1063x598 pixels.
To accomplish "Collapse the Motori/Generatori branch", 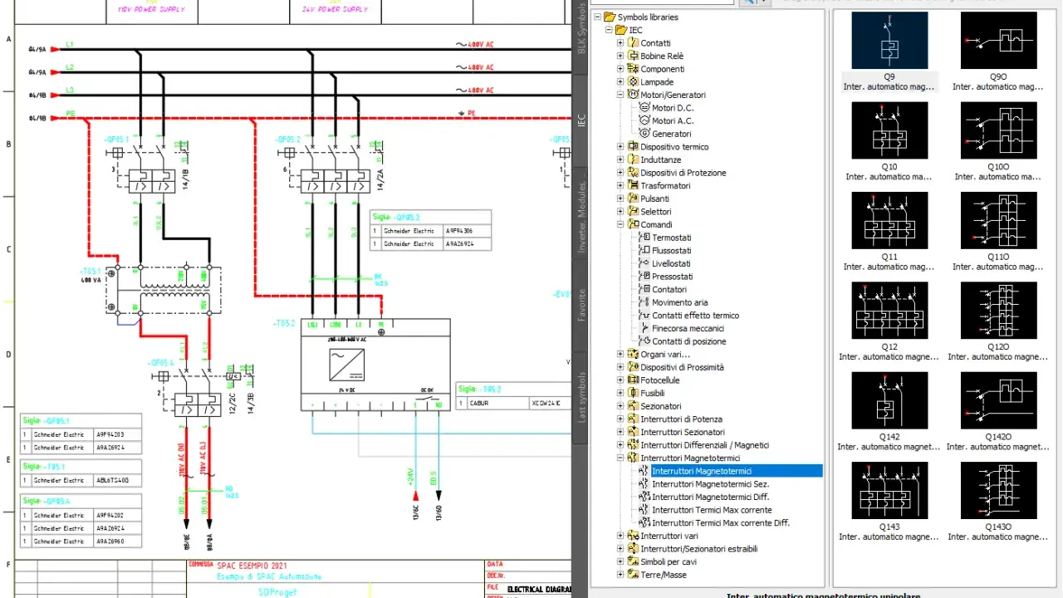I will (x=620, y=95).
